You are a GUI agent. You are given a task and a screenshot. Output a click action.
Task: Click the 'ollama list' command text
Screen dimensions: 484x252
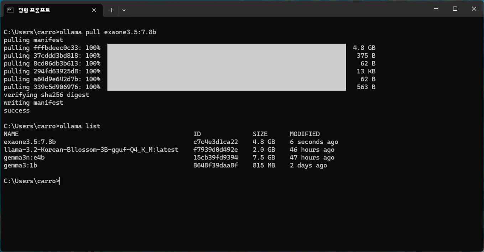pos(80,126)
